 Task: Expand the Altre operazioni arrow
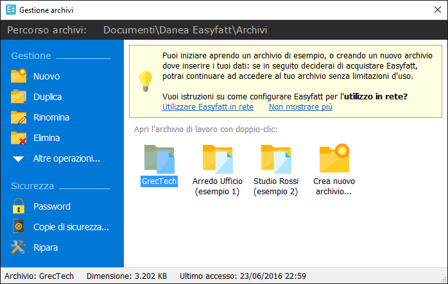click(x=19, y=158)
